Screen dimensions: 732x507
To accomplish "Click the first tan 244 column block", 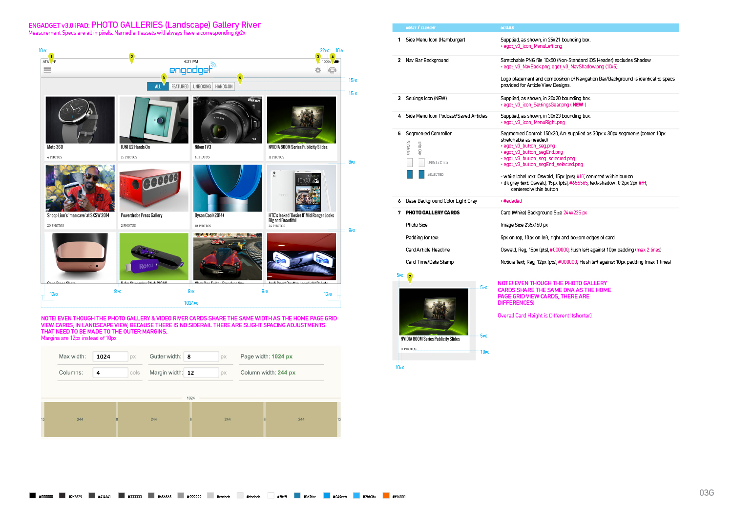I will tap(80, 420).
